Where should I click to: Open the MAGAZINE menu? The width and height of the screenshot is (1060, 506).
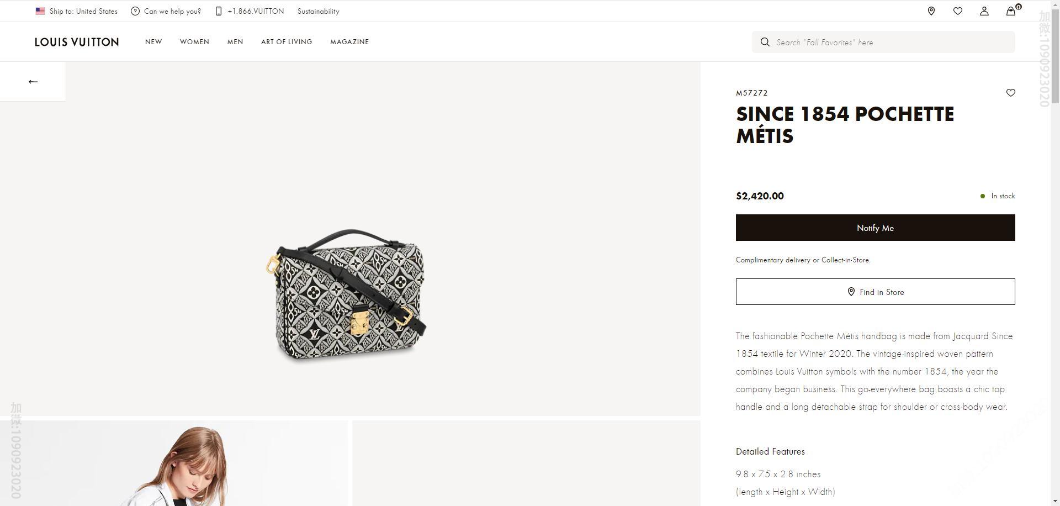(349, 42)
